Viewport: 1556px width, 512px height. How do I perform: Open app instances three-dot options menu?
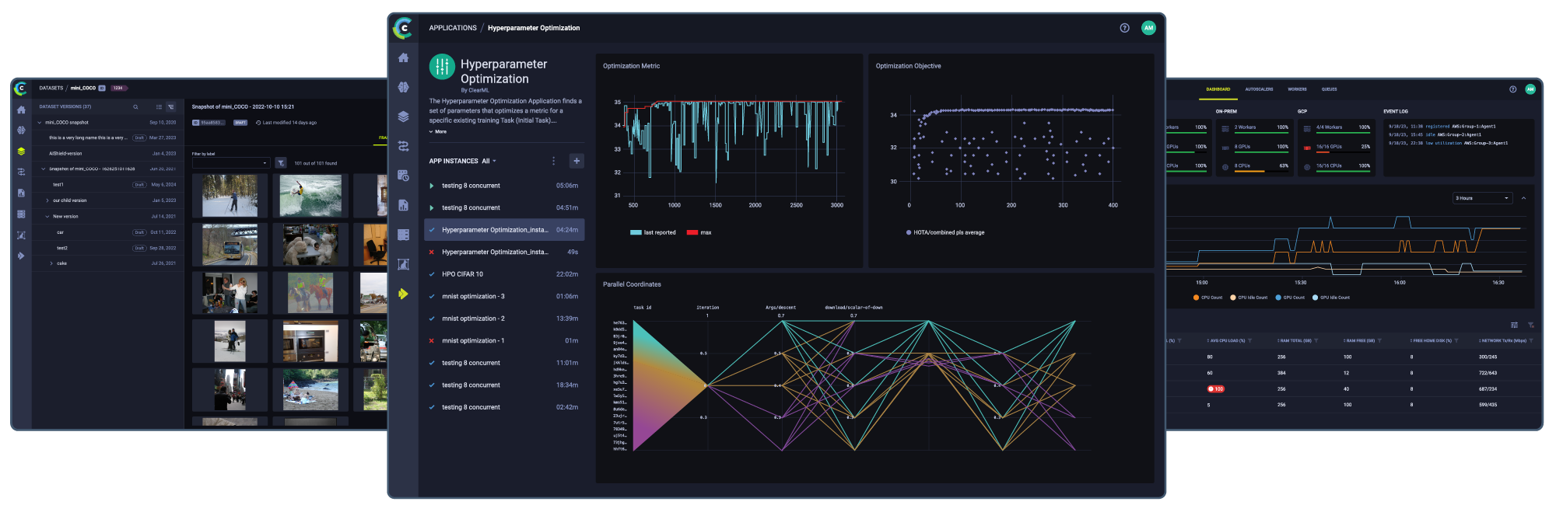(553, 161)
